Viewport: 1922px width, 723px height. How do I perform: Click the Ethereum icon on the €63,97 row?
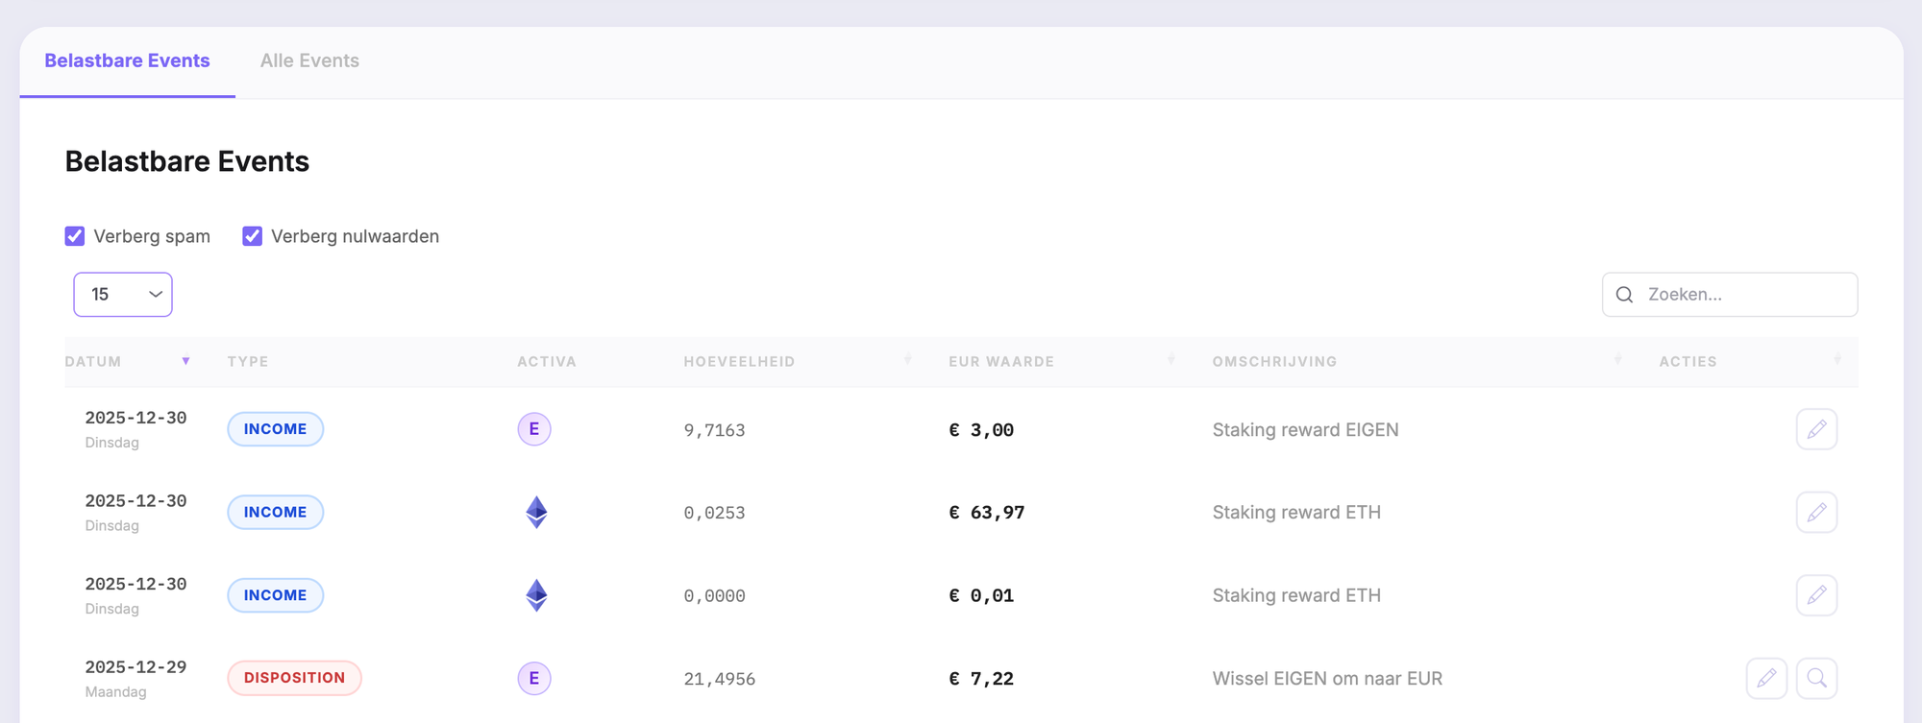(536, 512)
